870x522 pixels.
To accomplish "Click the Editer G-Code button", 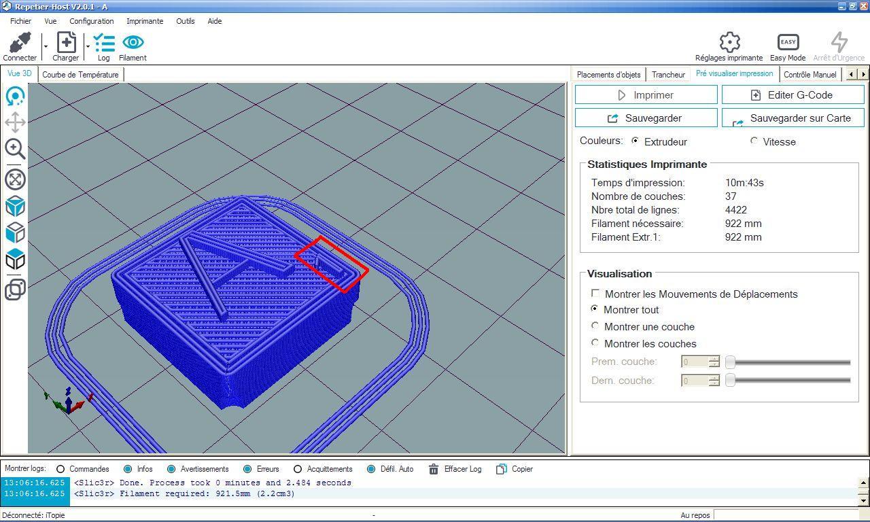I will click(x=793, y=95).
